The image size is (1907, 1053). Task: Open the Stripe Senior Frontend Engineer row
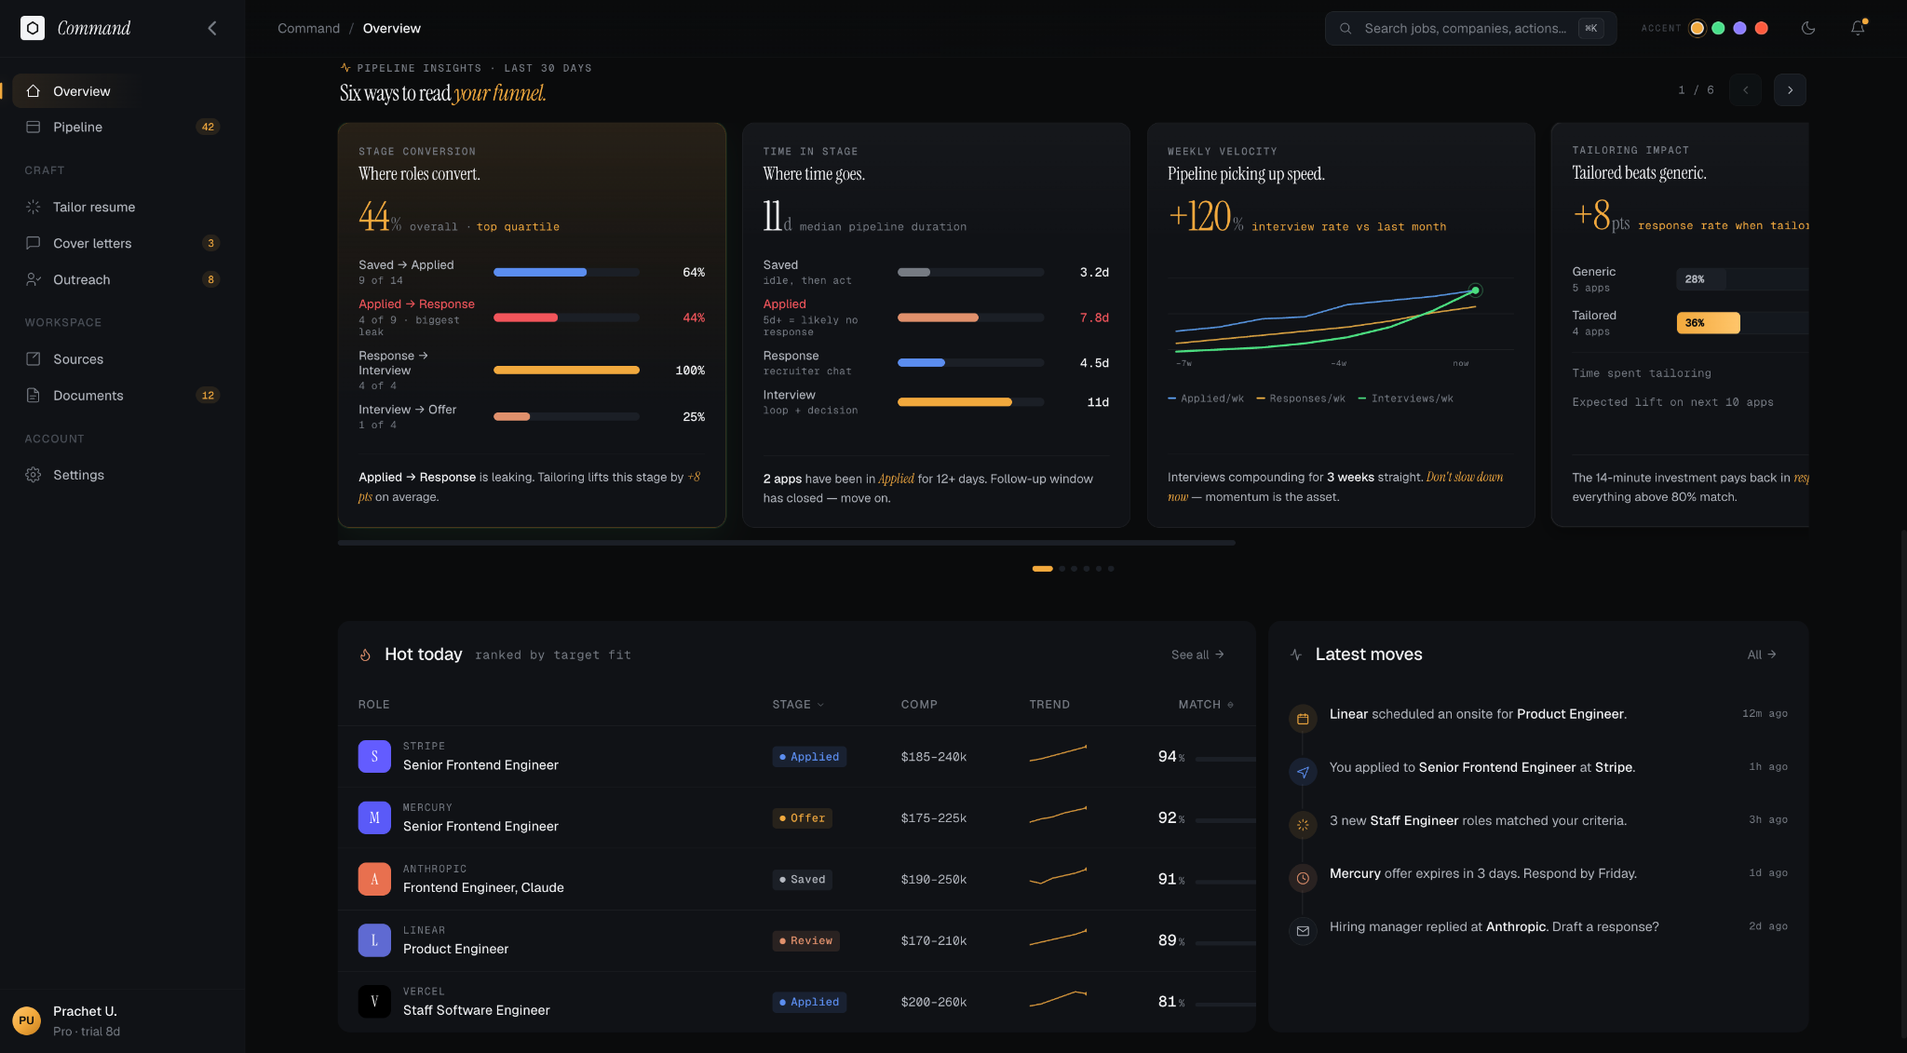click(796, 756)
